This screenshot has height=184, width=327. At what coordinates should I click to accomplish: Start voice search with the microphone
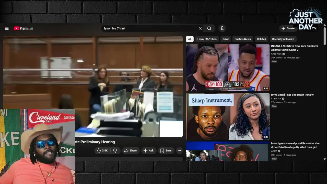222,28
